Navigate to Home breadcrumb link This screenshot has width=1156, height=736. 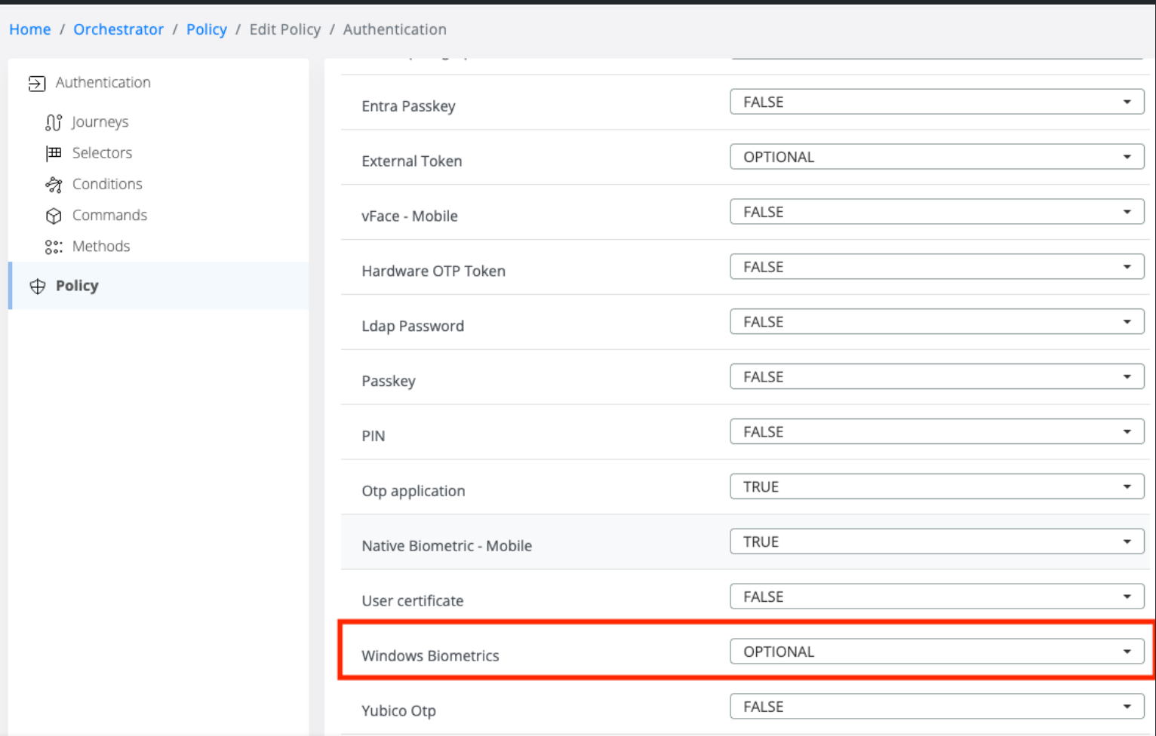30,29
